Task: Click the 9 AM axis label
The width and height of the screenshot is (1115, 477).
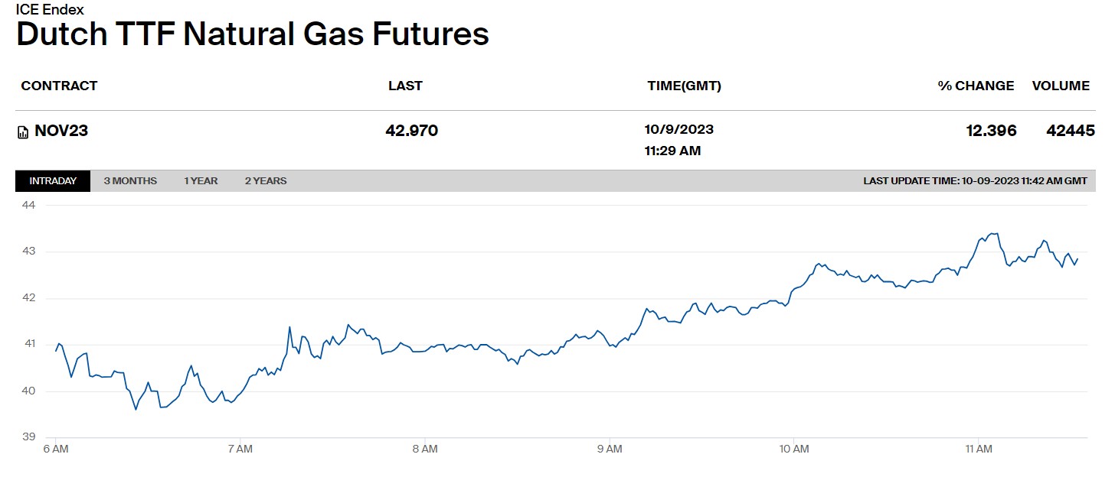Action: coord(610,449)
